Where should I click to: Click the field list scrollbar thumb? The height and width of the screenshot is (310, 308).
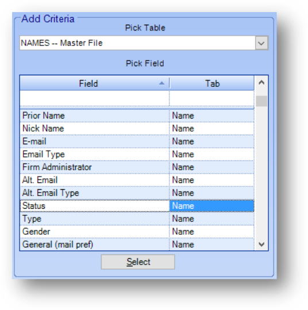tap(261, 101)
